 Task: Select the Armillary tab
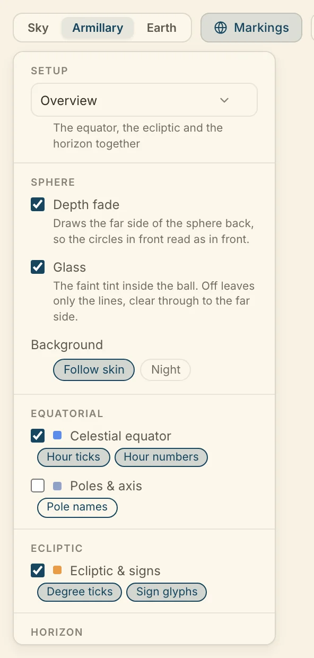pyautogui.click(x=98, y=28)
